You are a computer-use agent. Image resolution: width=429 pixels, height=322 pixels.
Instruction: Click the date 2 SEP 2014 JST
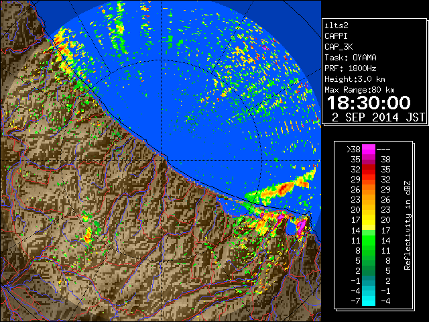(378, 117)
